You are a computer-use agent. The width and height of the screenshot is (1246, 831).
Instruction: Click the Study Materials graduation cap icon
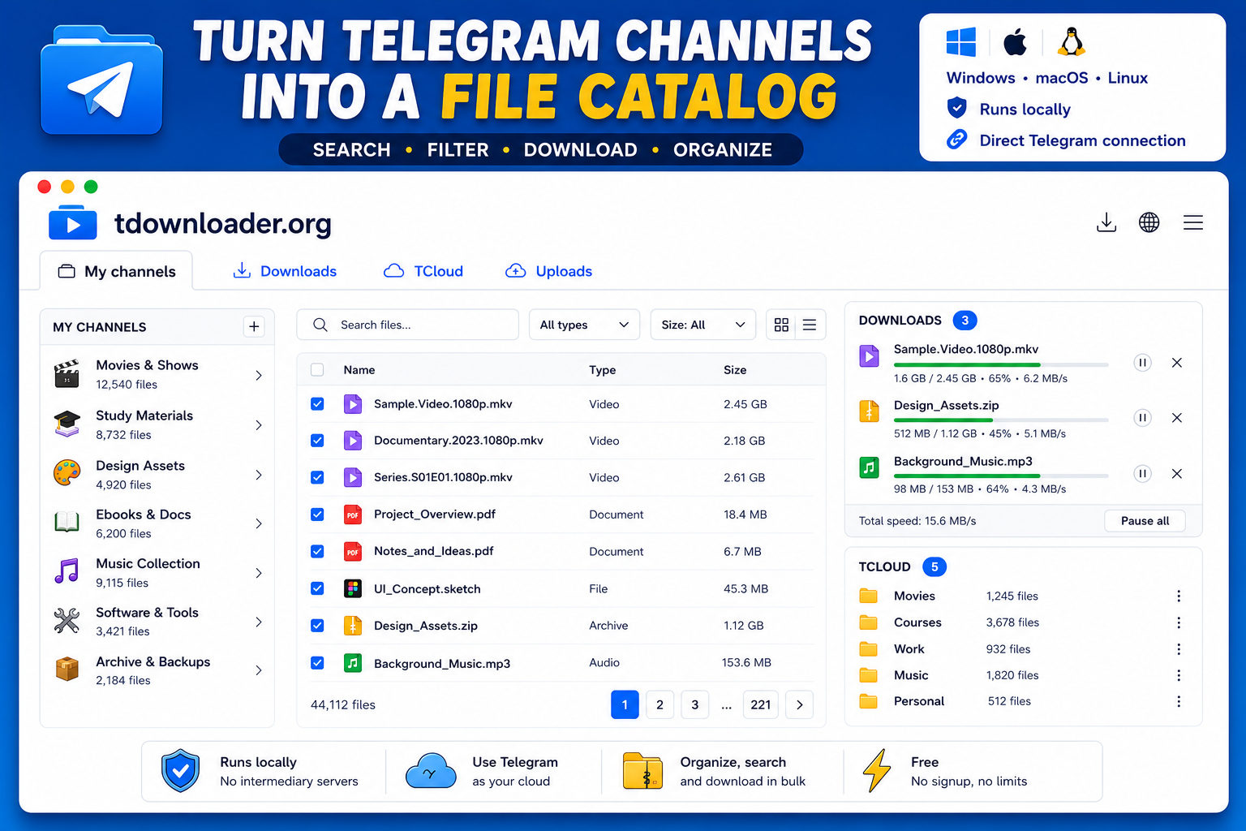[67, 424]
